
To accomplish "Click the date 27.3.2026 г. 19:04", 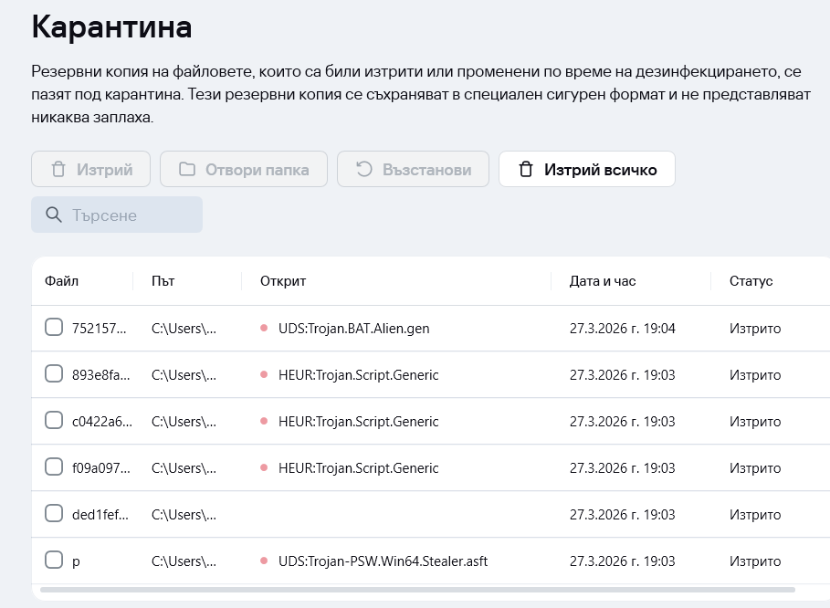I will [x=622, y=329].
